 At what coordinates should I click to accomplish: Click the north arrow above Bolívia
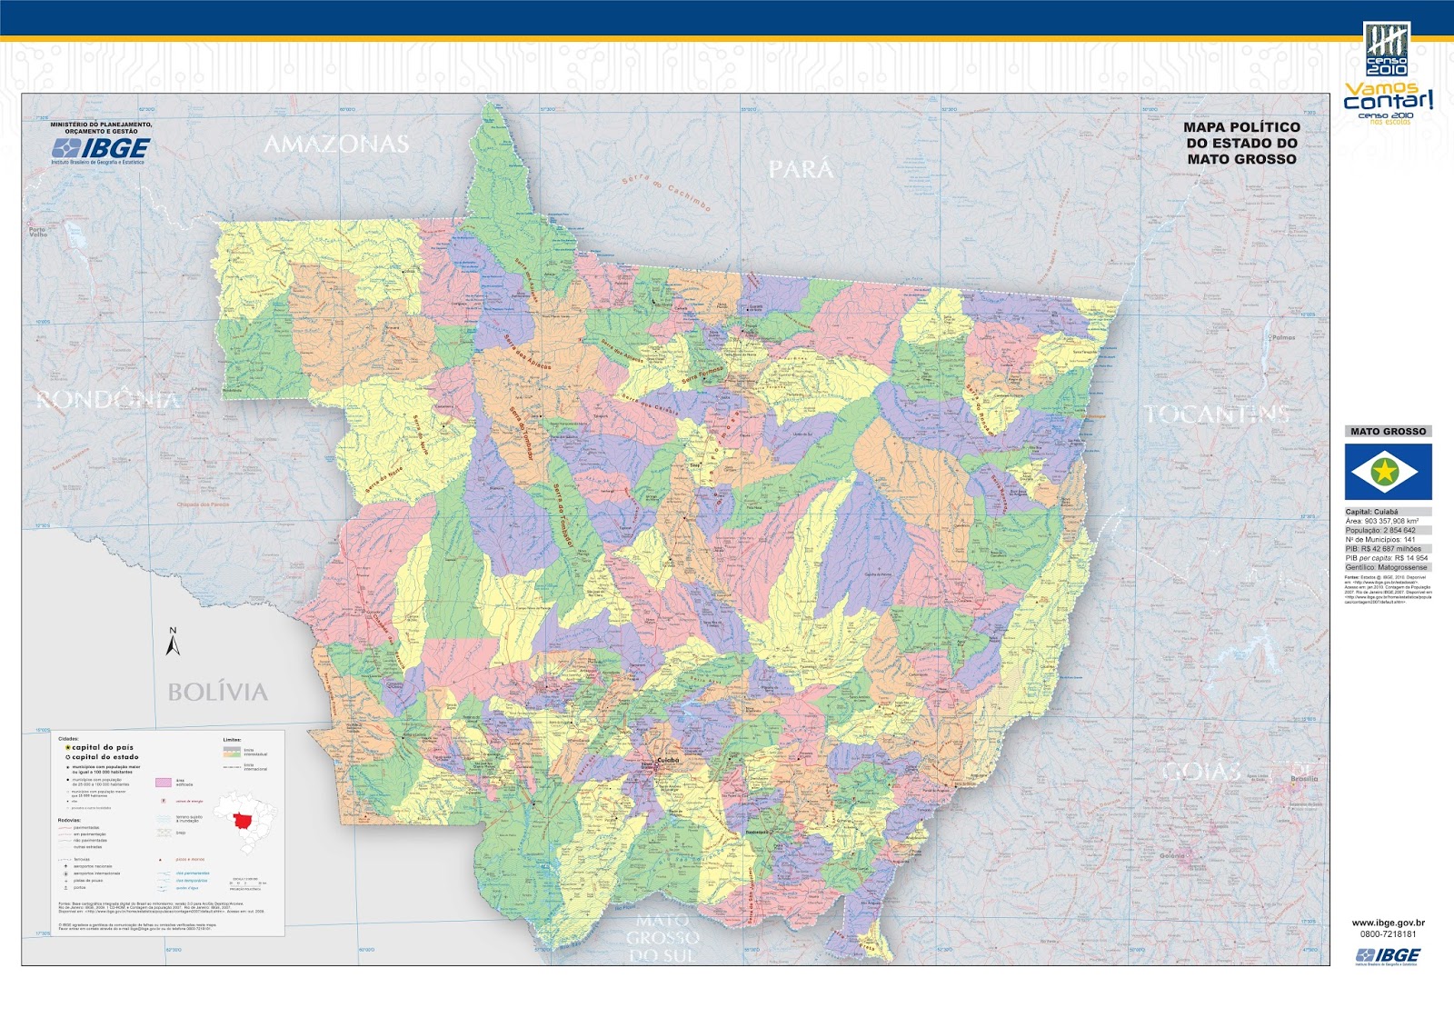coord(171,642)
